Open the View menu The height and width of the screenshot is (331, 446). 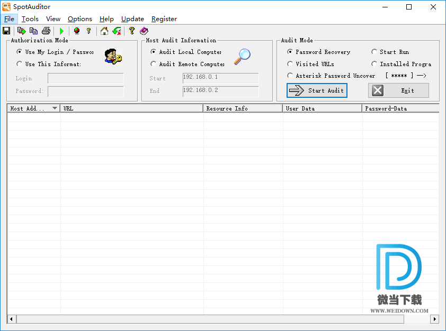pyautogui.click(x=53, y=19)
